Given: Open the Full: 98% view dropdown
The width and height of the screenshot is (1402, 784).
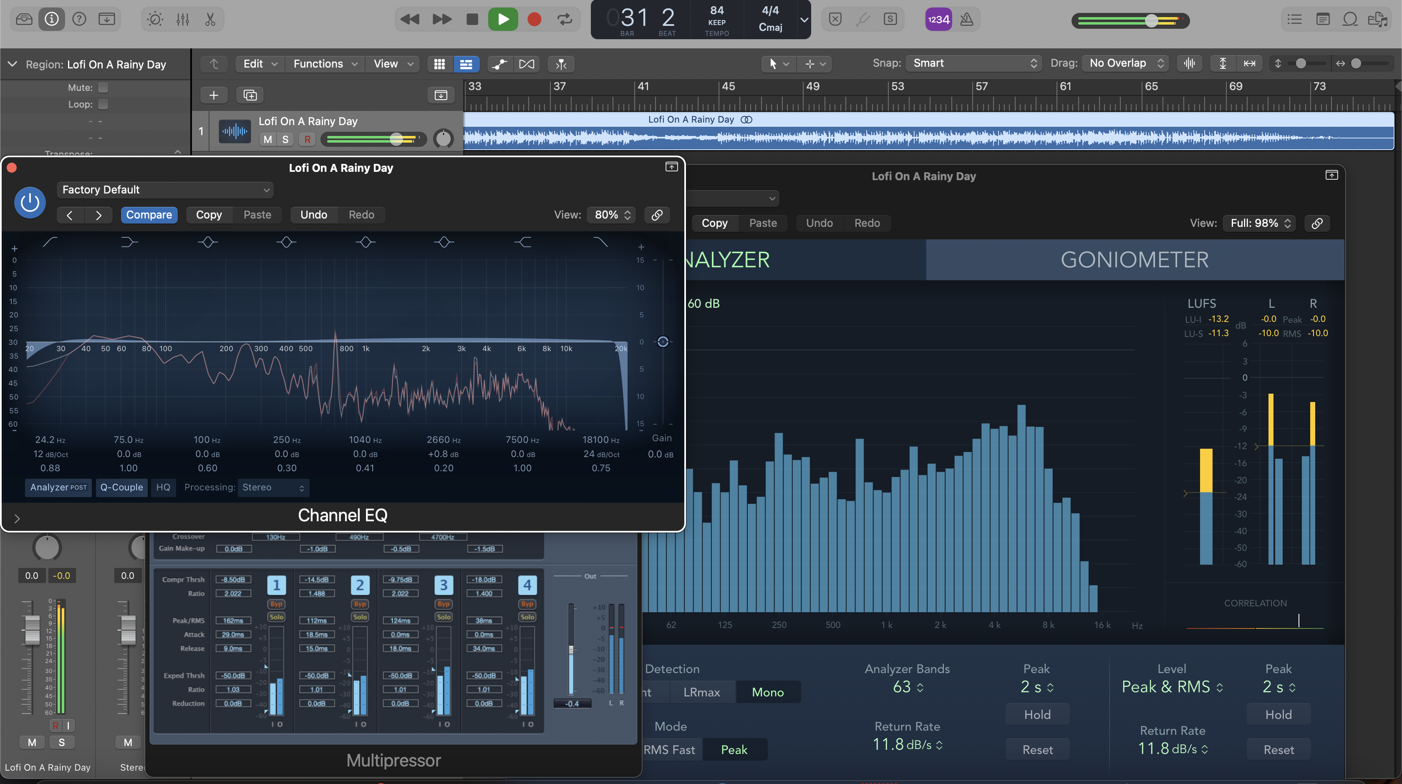Looking at the screenshot, I should point(1259,223).
